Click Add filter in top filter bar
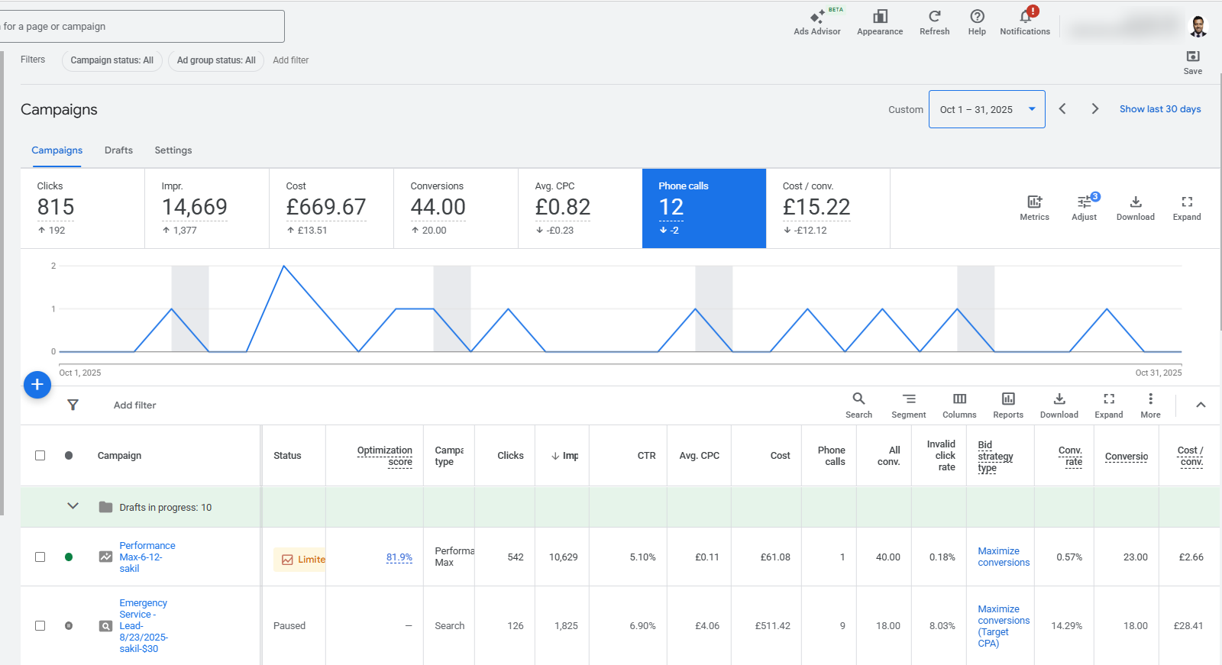 pyautogui.click(x=290, y=60)
